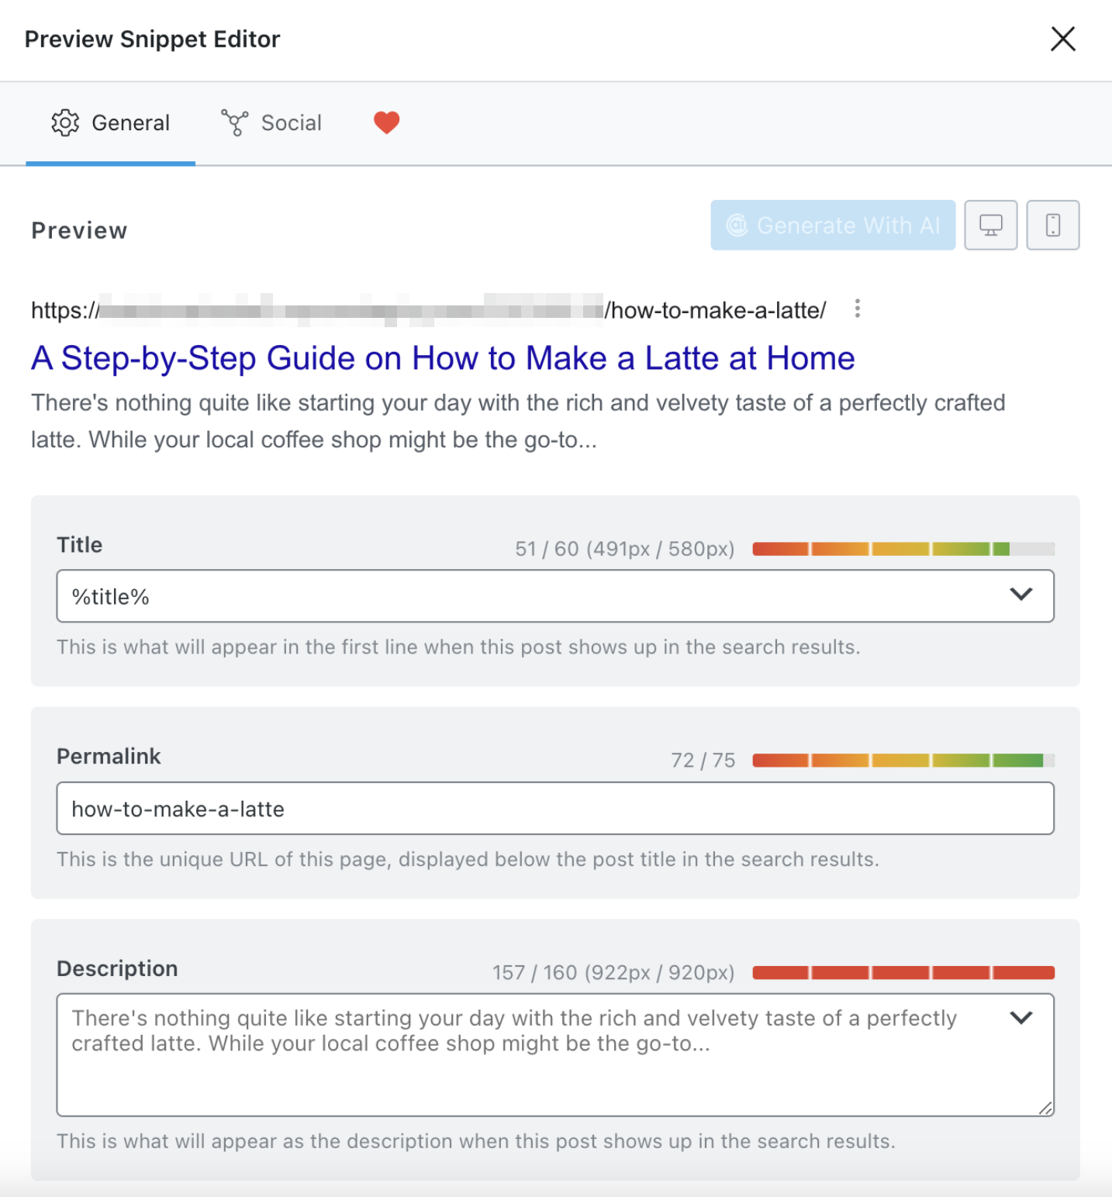Select the red heart icon in the tab bar
The width and height of the screenshot is (1112, 1197).
tap(385, 122)
